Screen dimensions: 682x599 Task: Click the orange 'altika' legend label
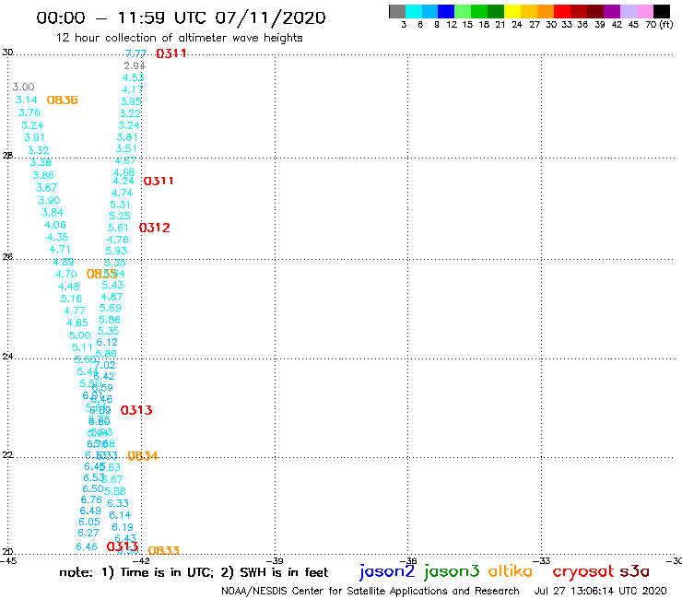tap(511, 570)
